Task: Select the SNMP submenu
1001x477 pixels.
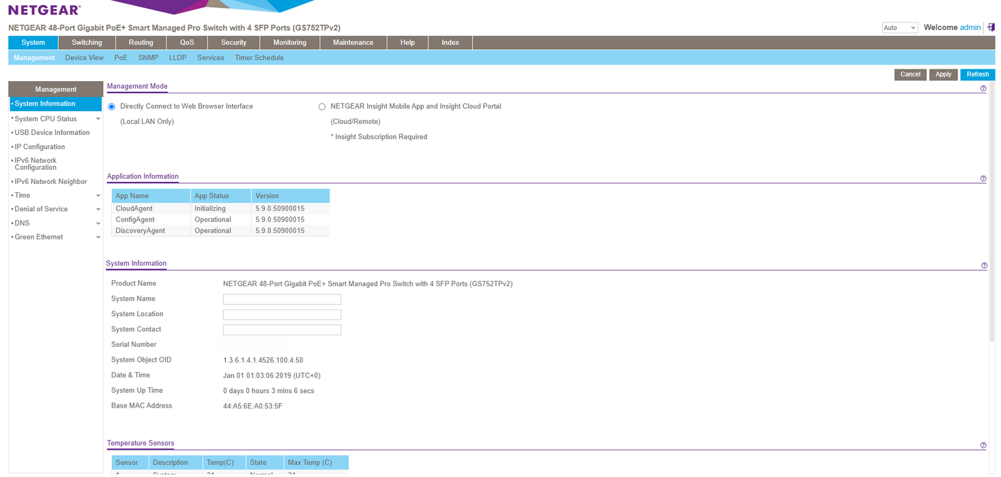Action: pyautogui.click(x=148, y=58)
